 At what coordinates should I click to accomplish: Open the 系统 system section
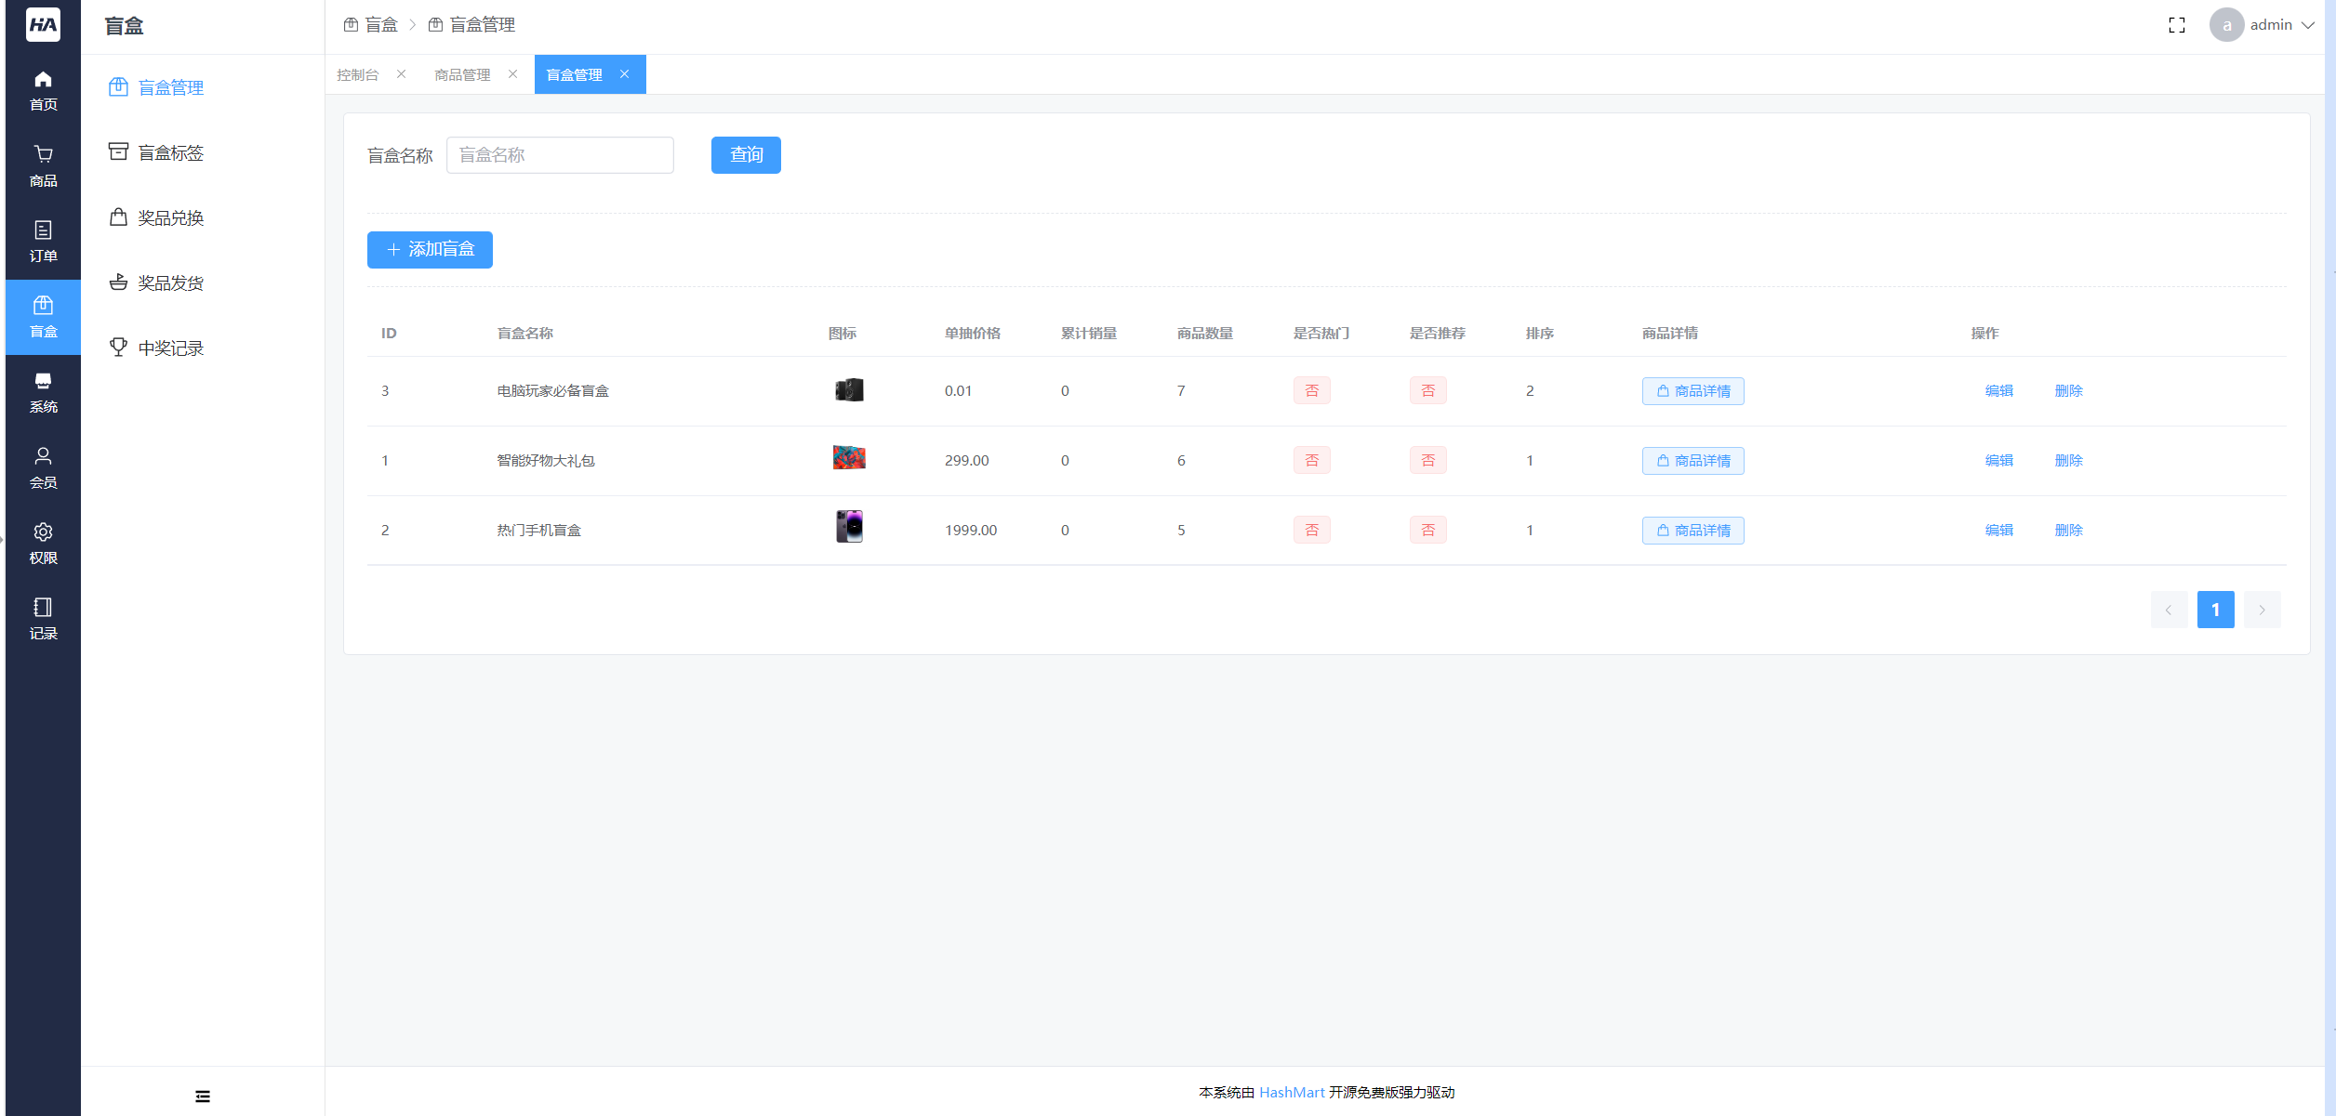(43, 392)
